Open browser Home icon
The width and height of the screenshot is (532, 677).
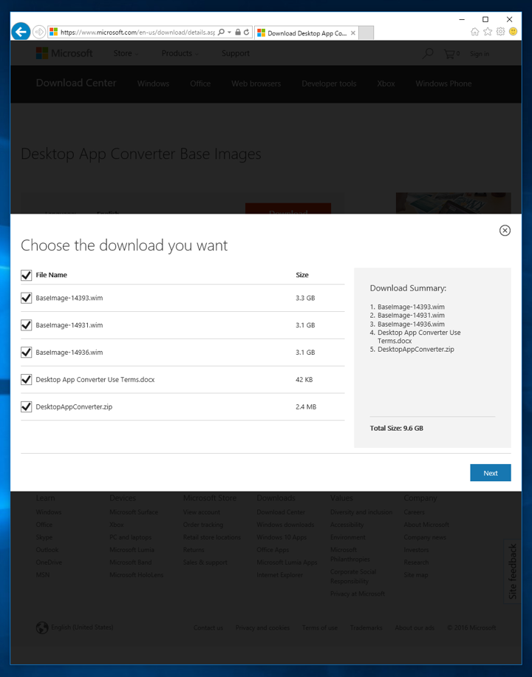(x=474, y=32)
